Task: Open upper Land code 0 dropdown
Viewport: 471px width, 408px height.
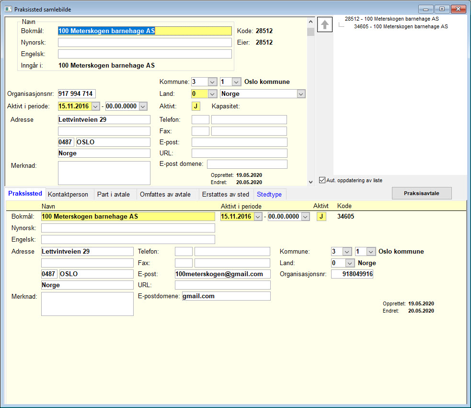Action: (x=212, y=94)
